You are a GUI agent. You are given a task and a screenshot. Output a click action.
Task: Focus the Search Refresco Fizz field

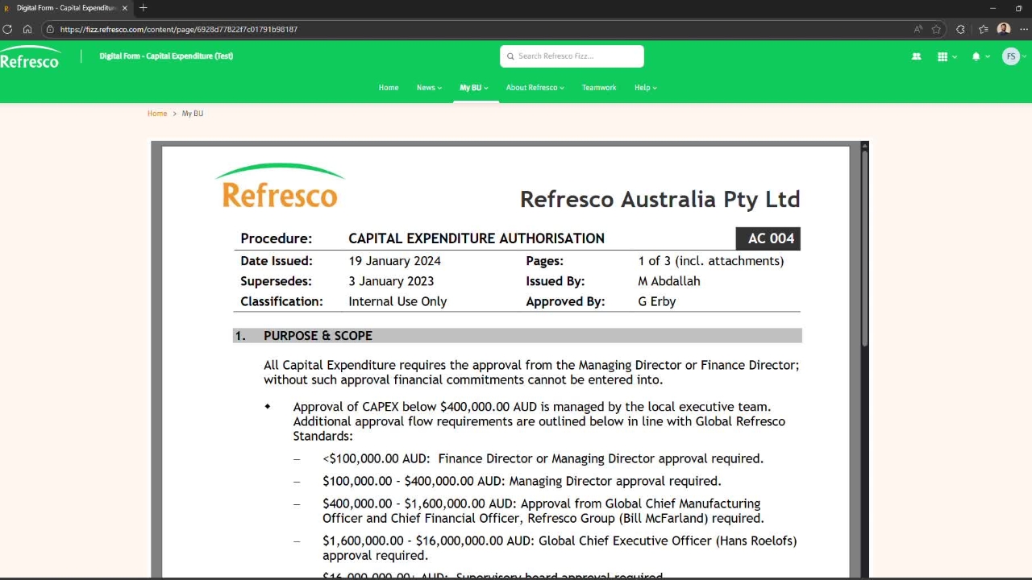point(572,56)
